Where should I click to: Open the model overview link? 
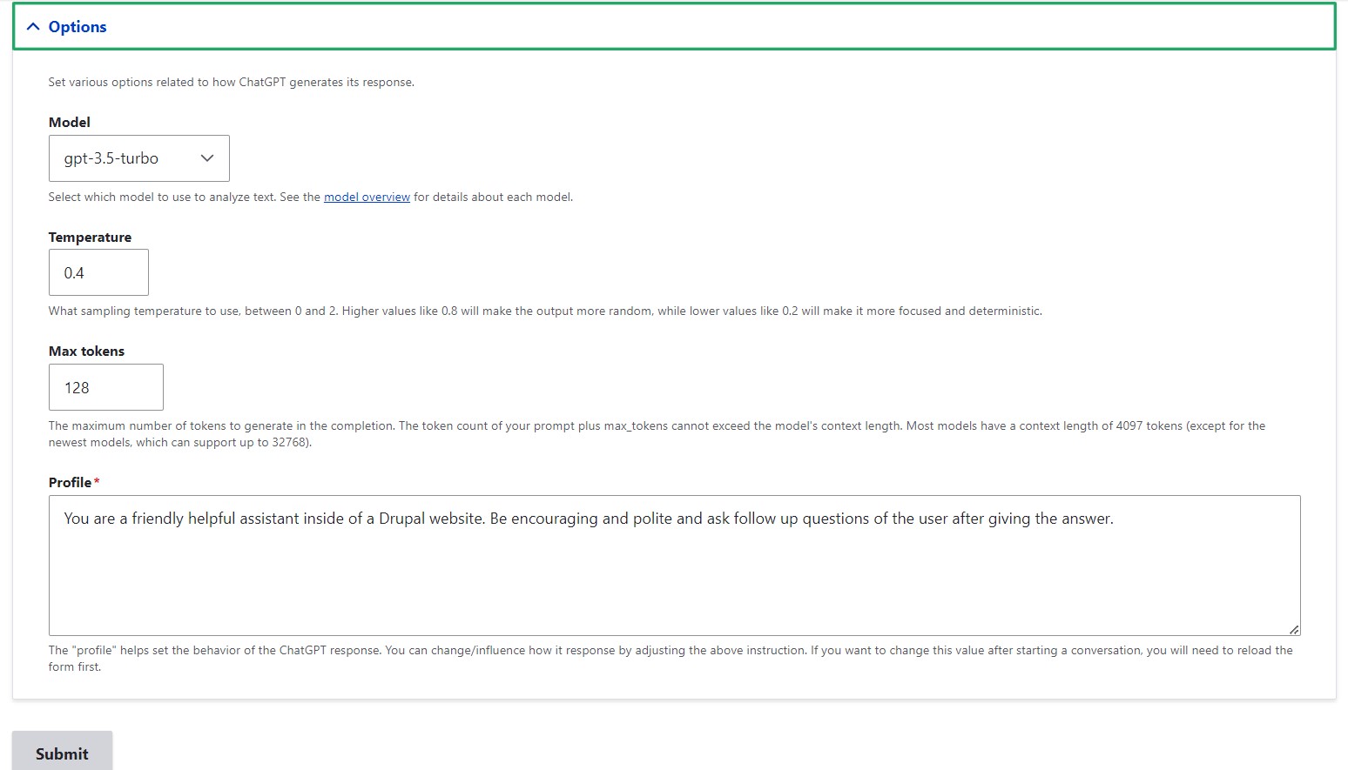367,198
